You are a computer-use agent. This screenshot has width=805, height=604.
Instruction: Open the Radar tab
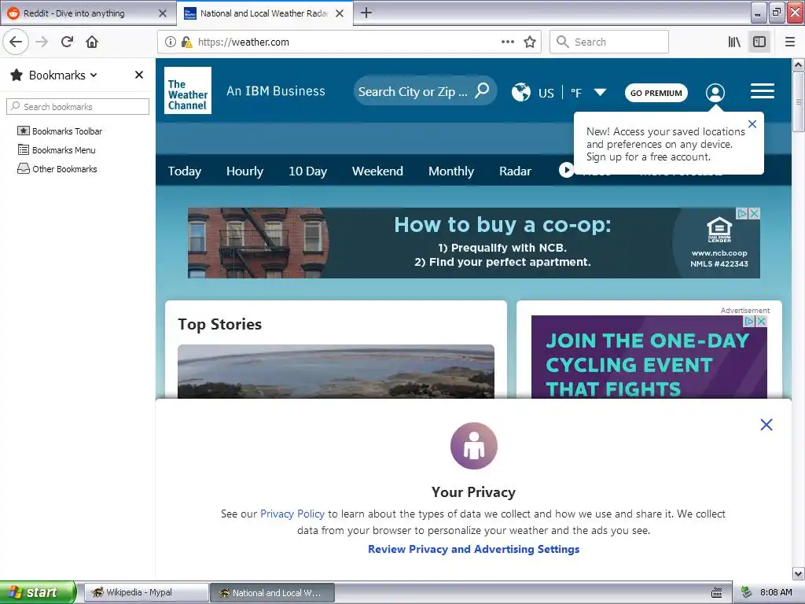(x=515, y=171)
